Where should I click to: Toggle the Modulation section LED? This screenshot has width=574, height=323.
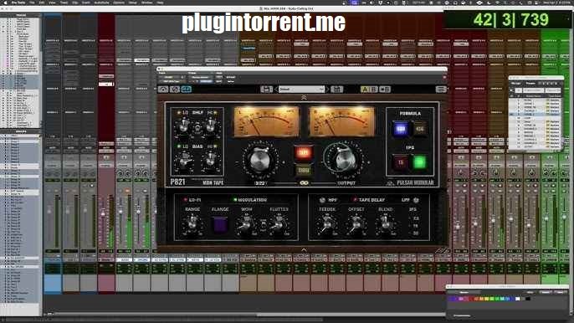click(x=235, y=200)
